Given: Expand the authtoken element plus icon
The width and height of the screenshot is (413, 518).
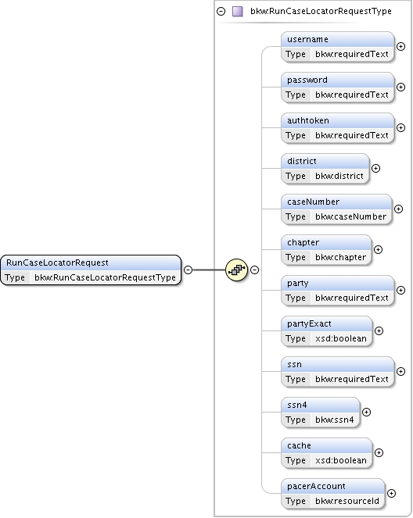Looking at the screenshot, I should 400,128.
